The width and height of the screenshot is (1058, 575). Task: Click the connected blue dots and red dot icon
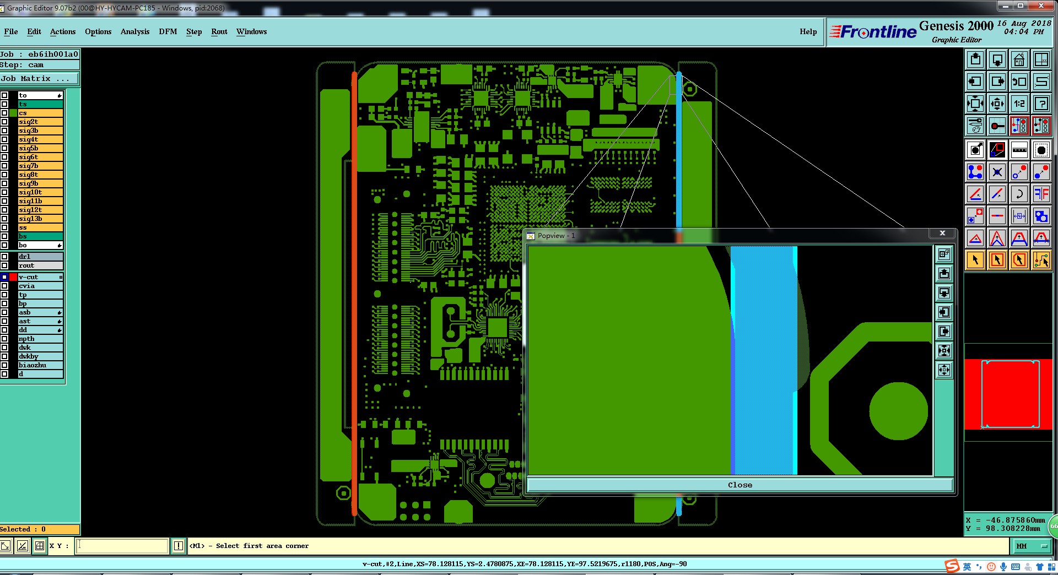click(x=975, y=172)
